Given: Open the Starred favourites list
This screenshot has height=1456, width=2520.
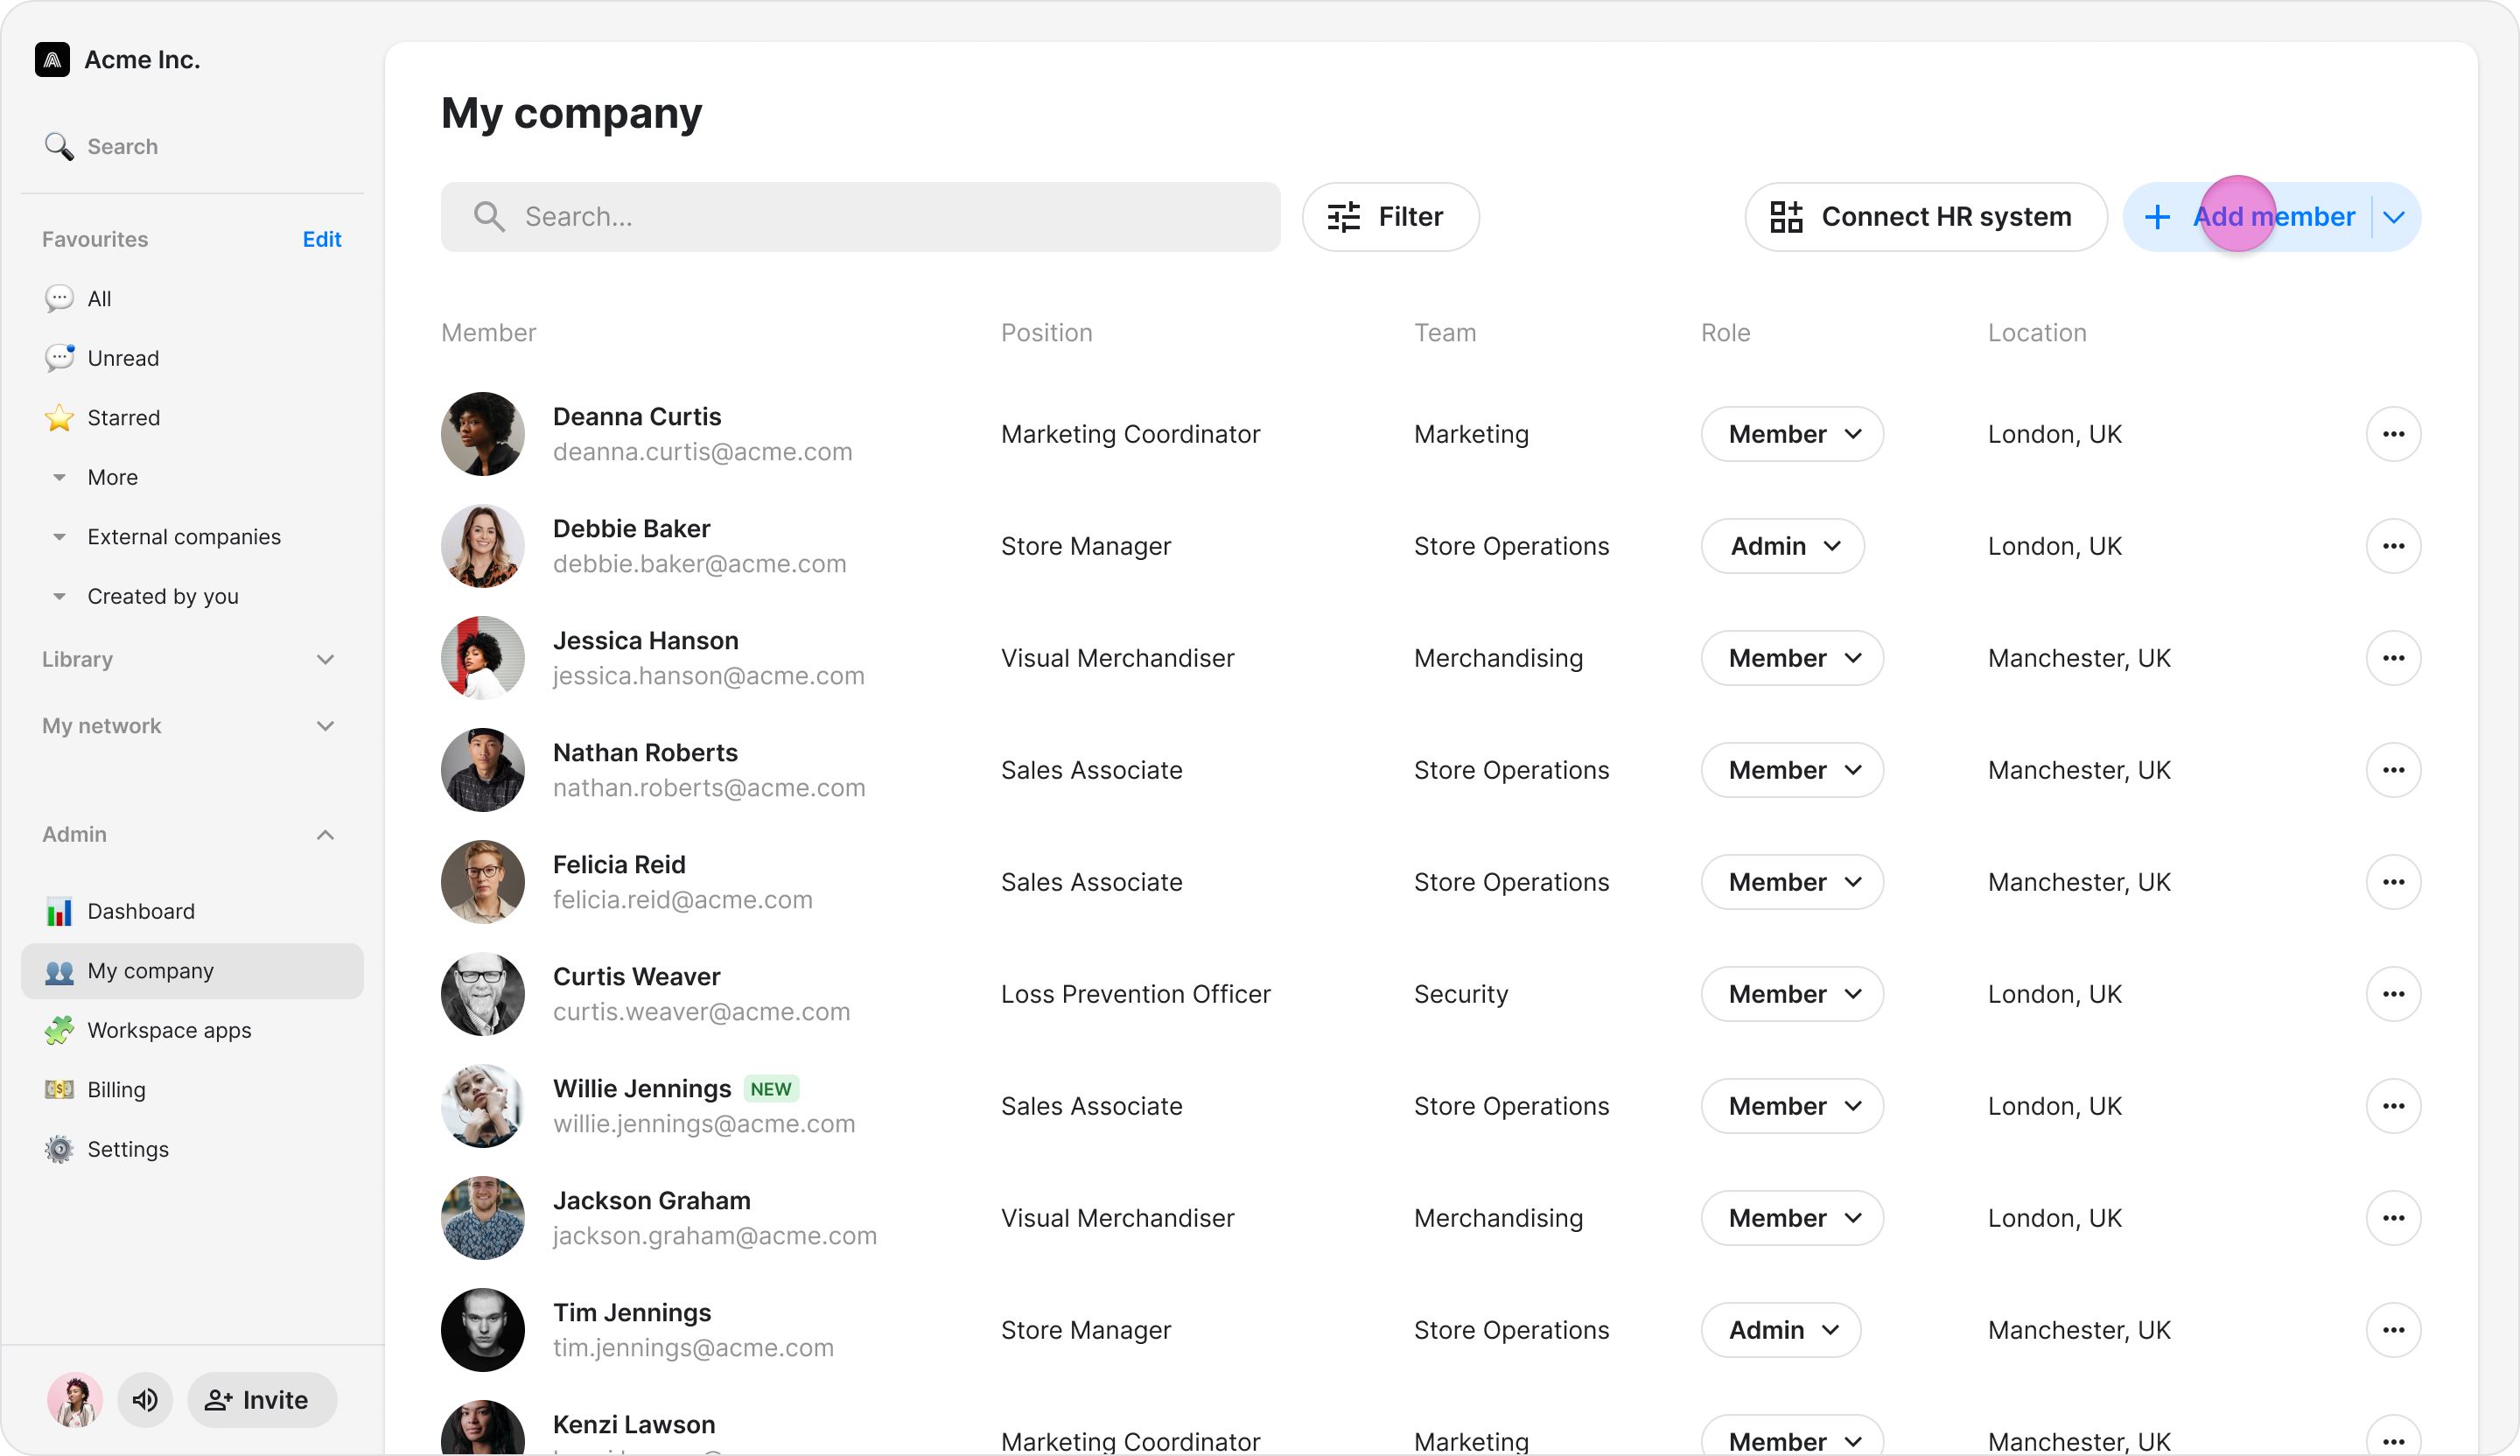Looking at the screenshot, I should click(x=123, y=417).
